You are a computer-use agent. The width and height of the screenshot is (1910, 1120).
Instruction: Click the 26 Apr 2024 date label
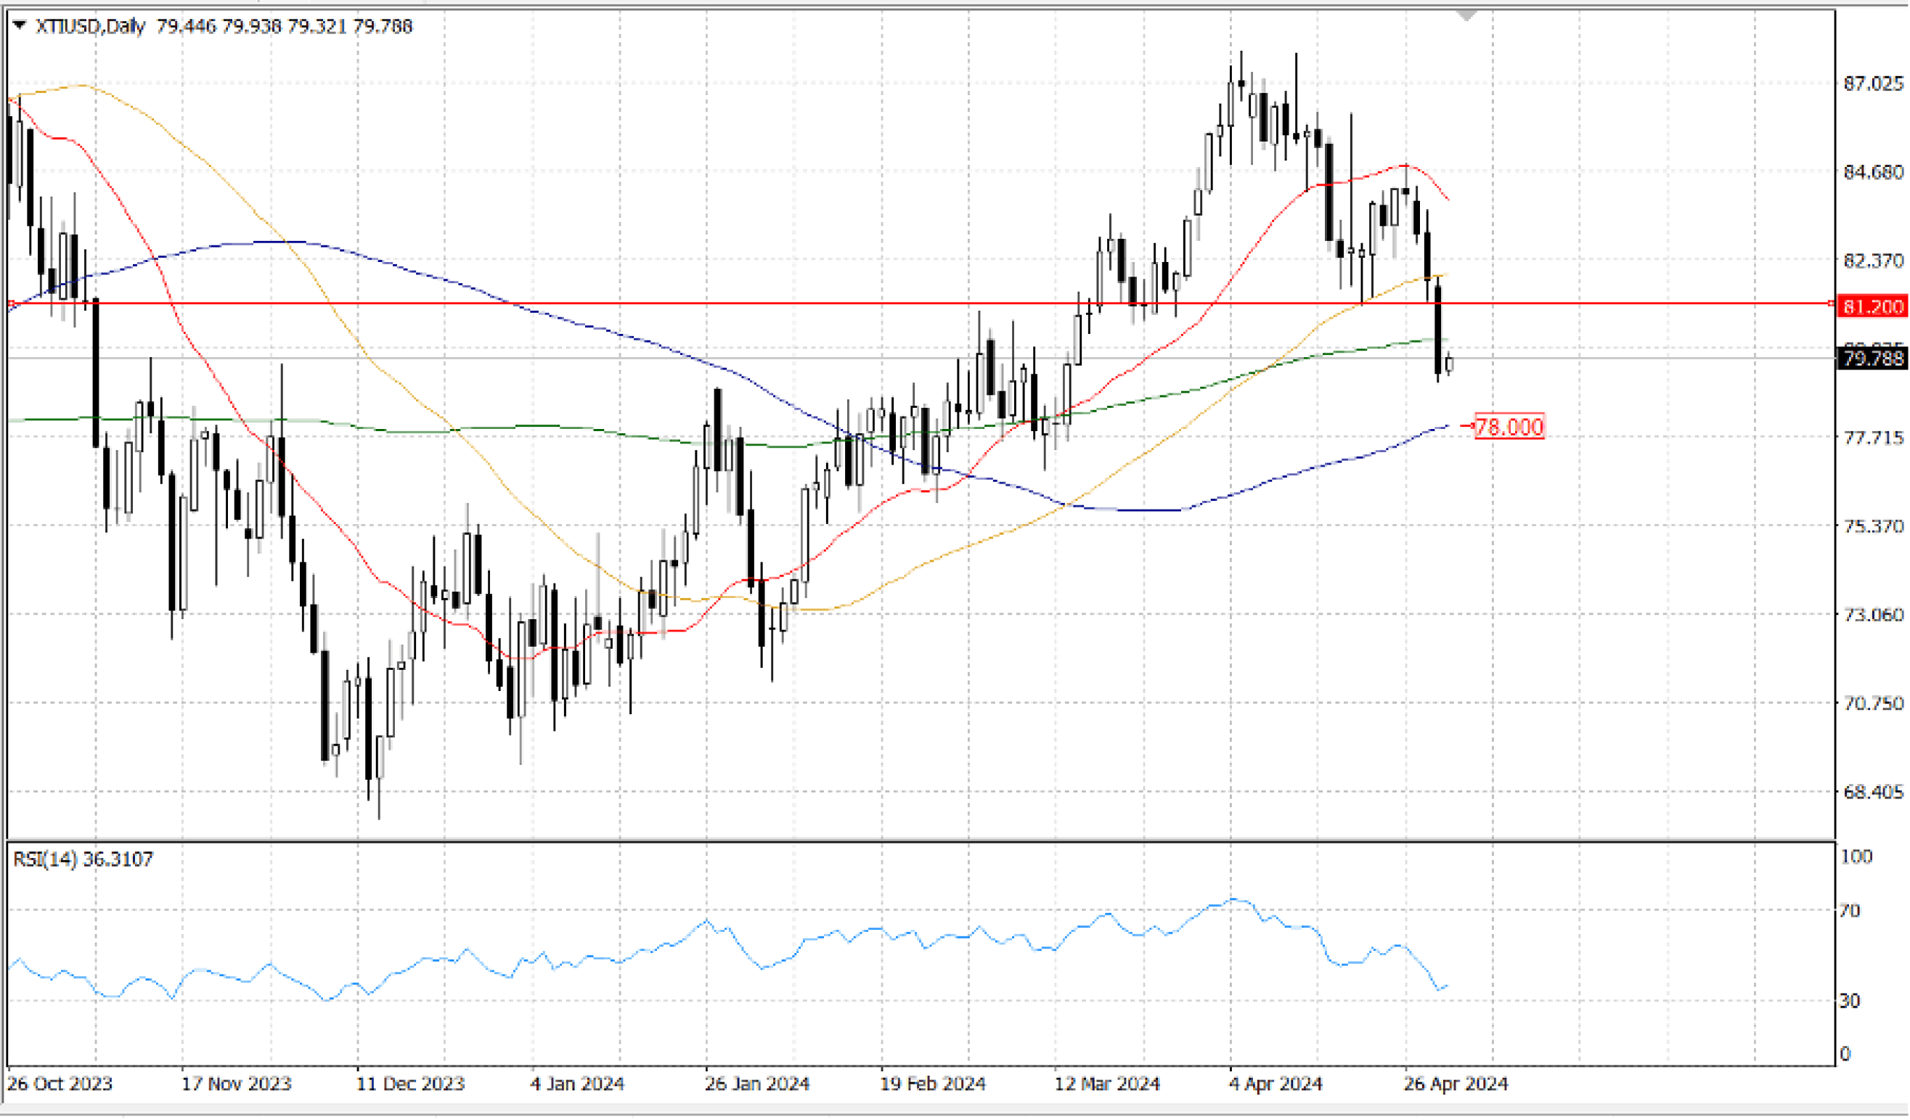click(1456, 1084)
